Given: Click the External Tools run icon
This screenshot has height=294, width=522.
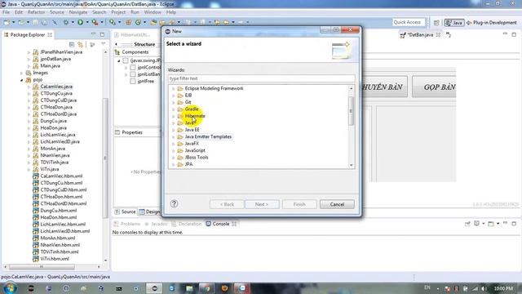Looking at the screenshot, I should (x=95, y=22).
